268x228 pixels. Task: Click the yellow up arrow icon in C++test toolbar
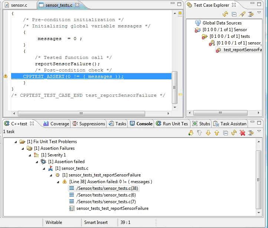pos(217,133)
